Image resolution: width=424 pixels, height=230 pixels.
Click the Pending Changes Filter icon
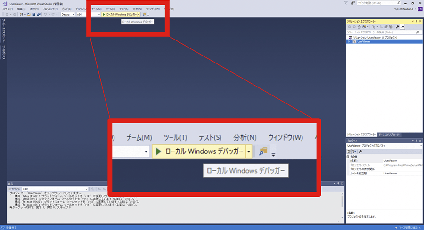click(x=374, y=27)
